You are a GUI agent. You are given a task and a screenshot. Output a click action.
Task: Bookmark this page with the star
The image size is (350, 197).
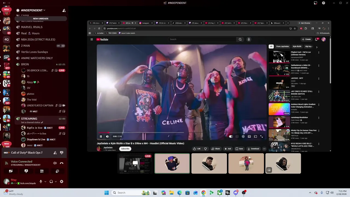pos(294,28)
